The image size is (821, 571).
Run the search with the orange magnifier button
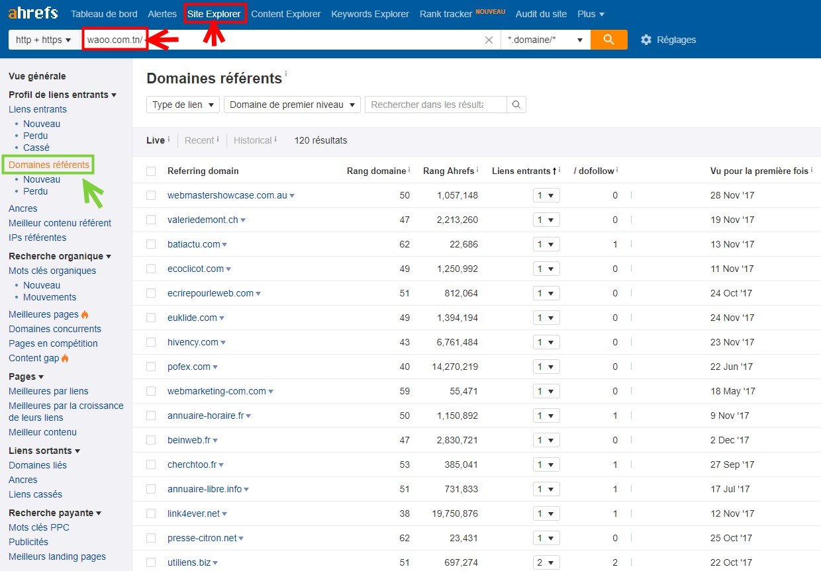click(x=609, y=40)
